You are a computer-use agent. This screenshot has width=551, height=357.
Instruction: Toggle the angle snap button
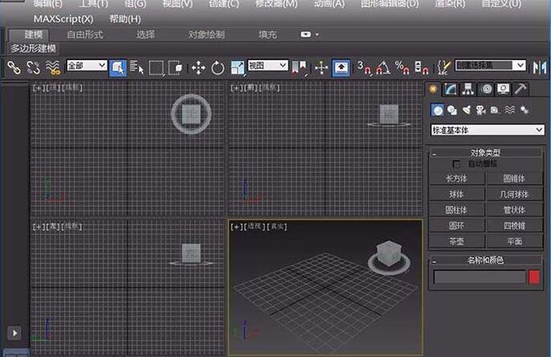coord(383,67)
